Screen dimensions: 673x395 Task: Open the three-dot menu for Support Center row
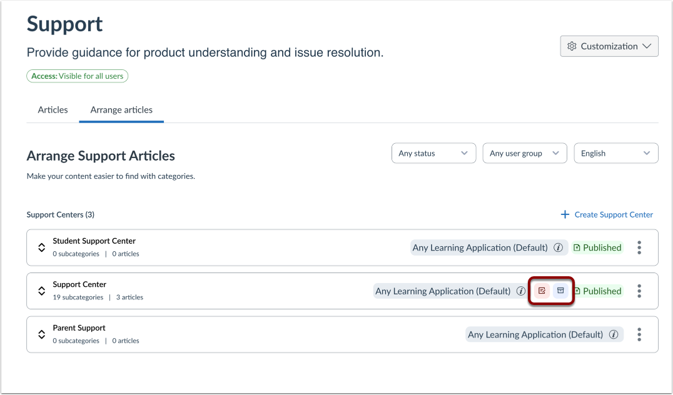(639, 291)
